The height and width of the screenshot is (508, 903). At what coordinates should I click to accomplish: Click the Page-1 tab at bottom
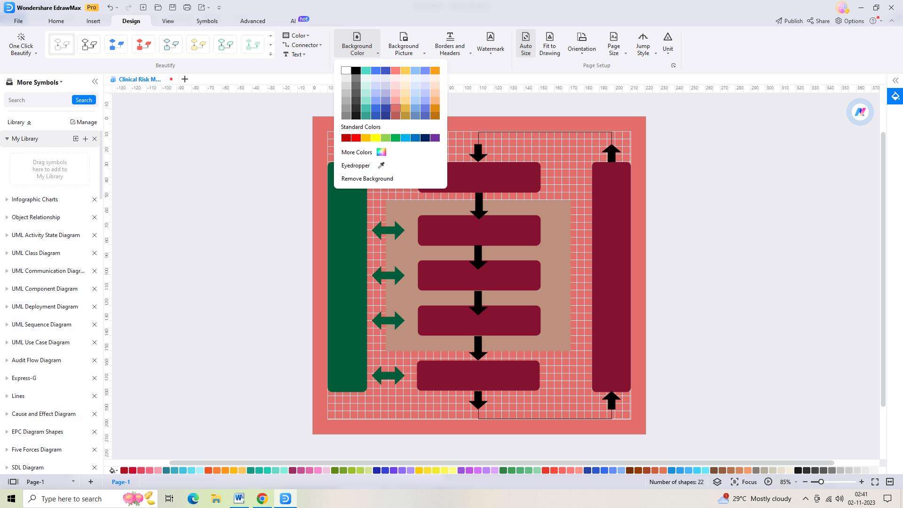(x=121, y=482)
